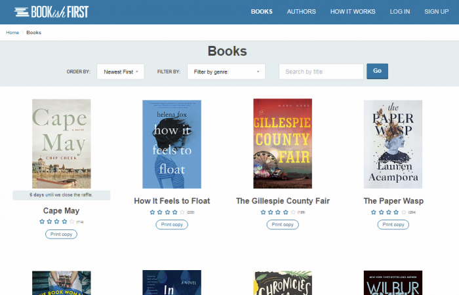Screen dimensions: 459x295
Task: Click How It Feels to Float title
Action: 172,201
